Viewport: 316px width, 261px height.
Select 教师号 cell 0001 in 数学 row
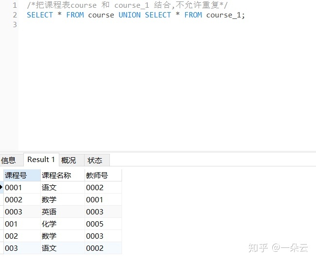pyautogui.click(x=103, y=200)
